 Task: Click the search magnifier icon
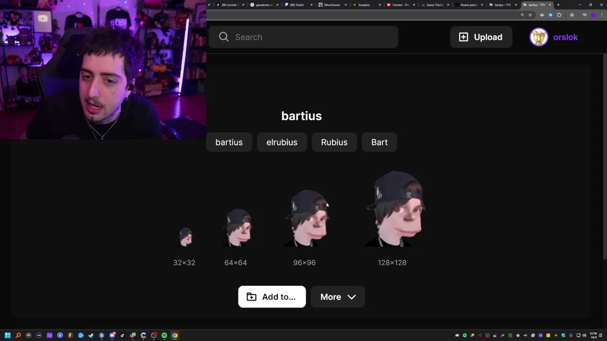[x=224, y=37]
